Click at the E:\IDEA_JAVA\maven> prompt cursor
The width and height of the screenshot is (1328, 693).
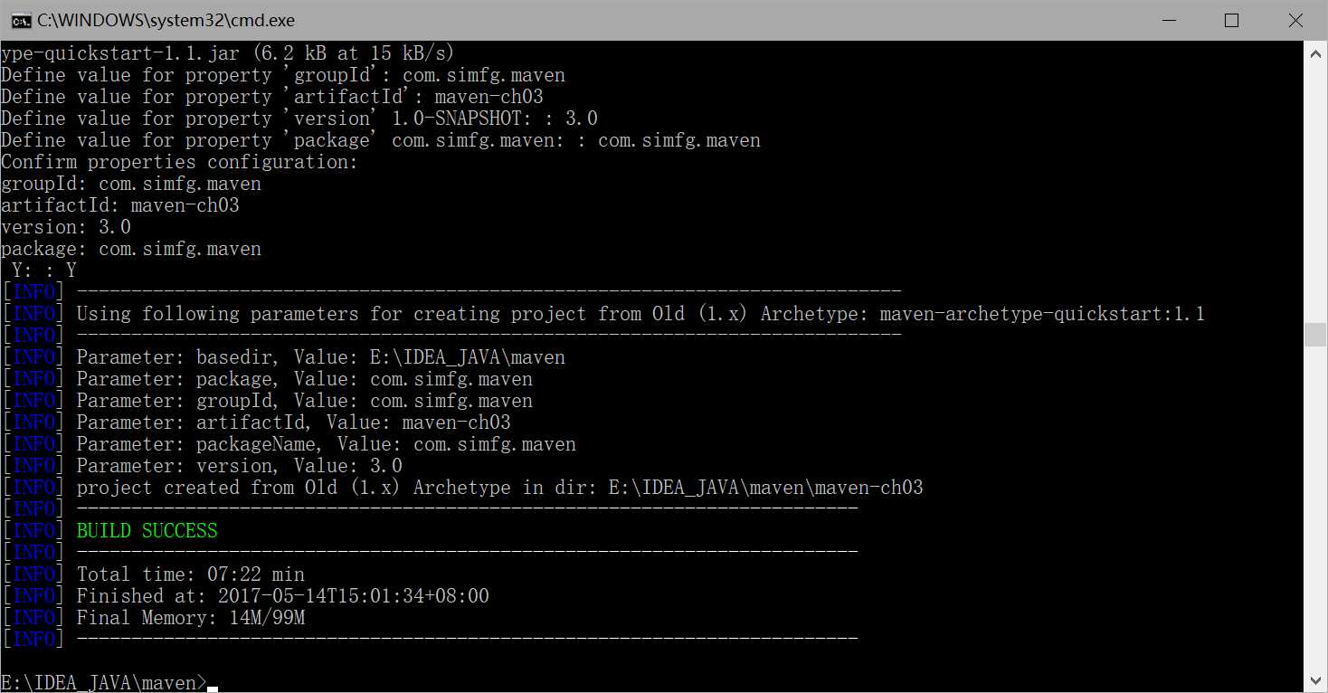[x=213, y=684]
